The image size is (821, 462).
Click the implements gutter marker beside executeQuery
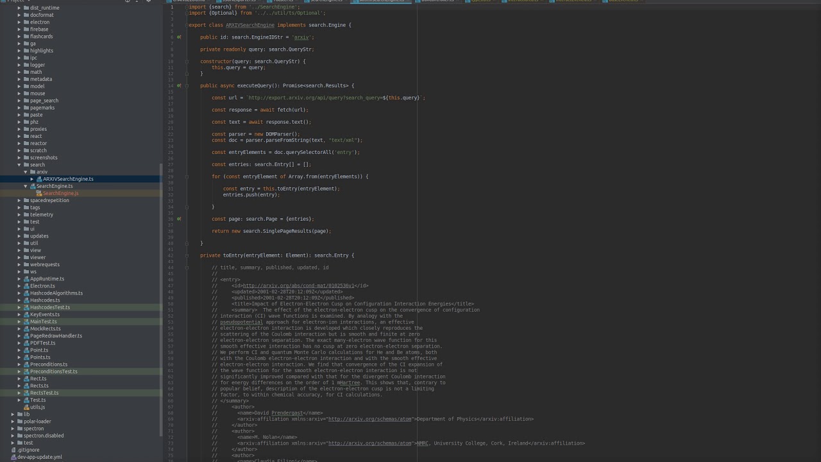[x=179, y=85]
